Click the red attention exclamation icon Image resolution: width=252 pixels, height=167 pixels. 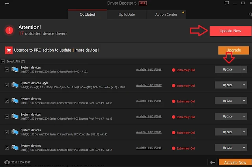click(9, 30)
